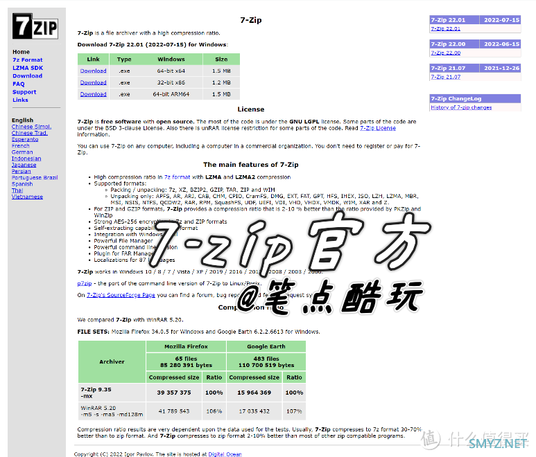The image size is (536, 457).
Task: Open the p7zip link
Action: tap(85, 284)
